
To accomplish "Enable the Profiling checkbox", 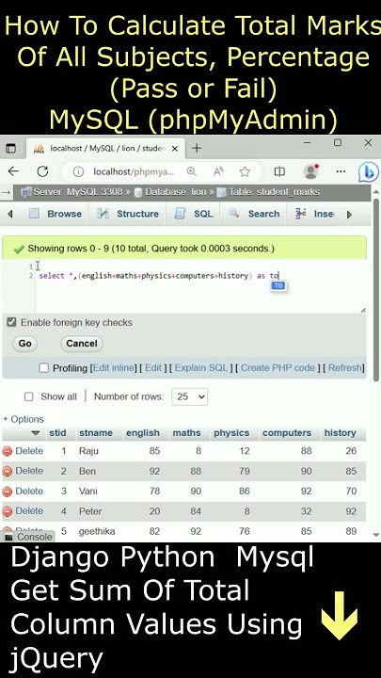I will [x=43, y=368].
